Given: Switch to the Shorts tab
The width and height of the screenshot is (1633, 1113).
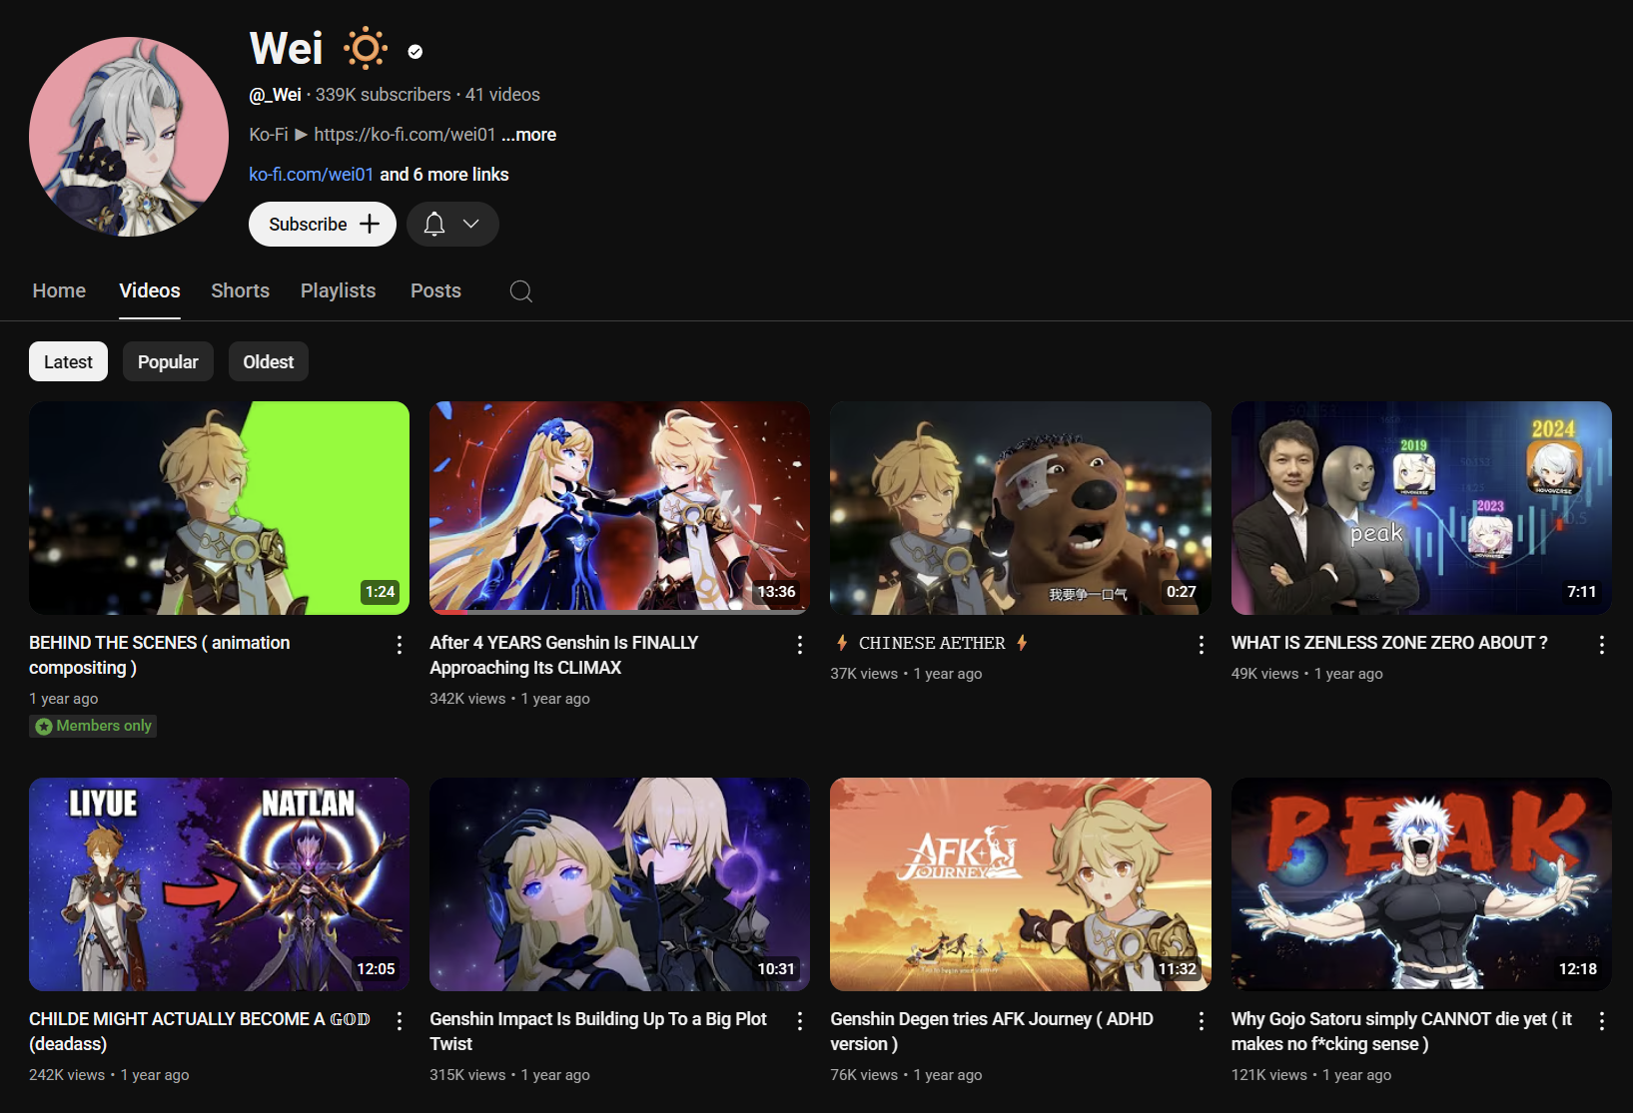Looking at the screenshot, I should [240, 290].
